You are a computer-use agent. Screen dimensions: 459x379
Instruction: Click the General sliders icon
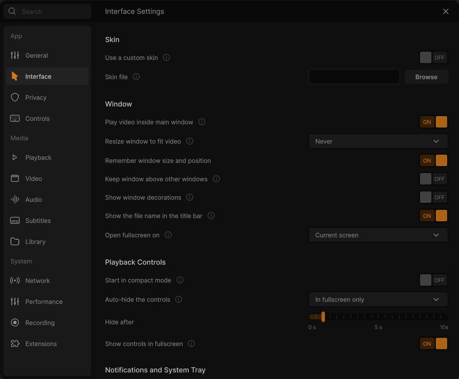coord(15,55)
